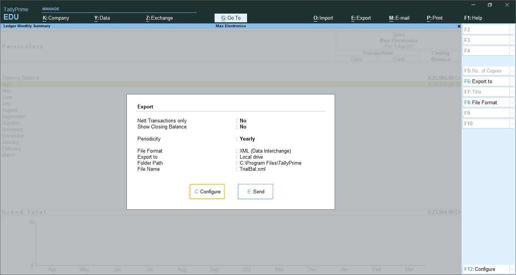516x275 pixels.
Task: Expand the arrow beside F8: File Format
Action: click(512, 102)
